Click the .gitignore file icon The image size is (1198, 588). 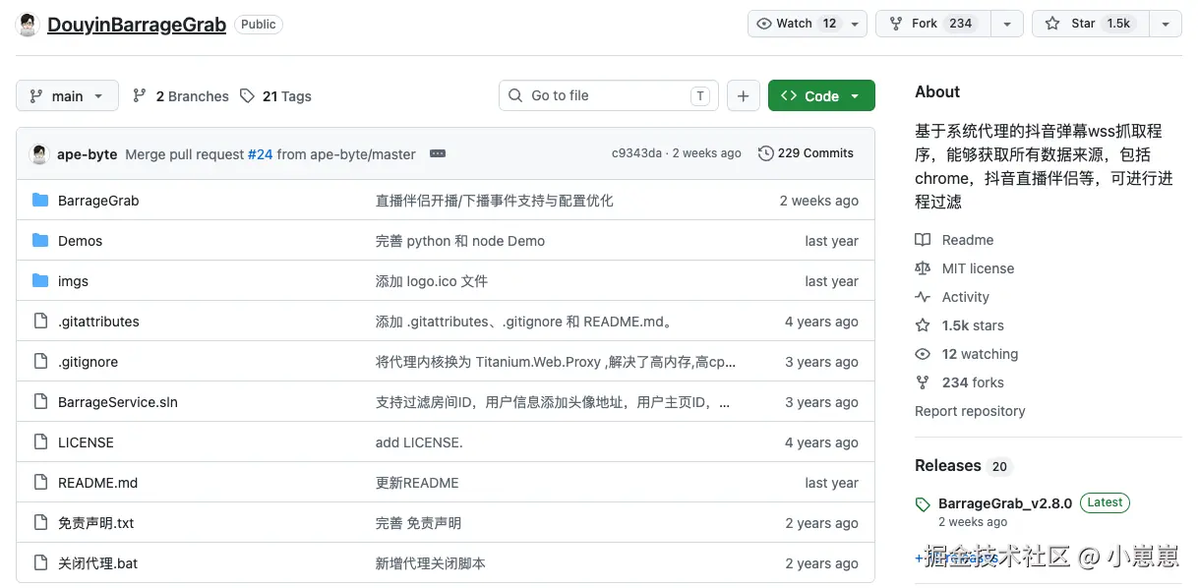tap(40, 361)
